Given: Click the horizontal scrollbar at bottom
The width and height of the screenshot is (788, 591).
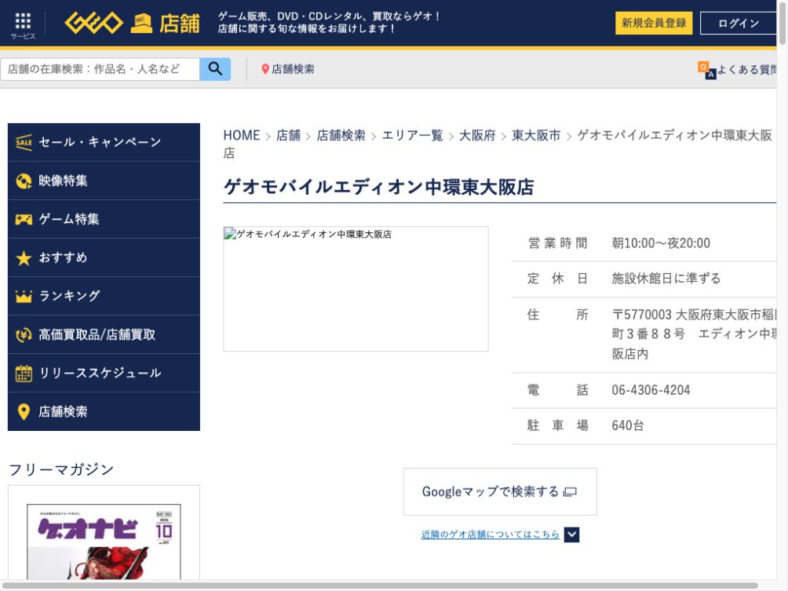Looking at the screenshot, I should (379, 586).
